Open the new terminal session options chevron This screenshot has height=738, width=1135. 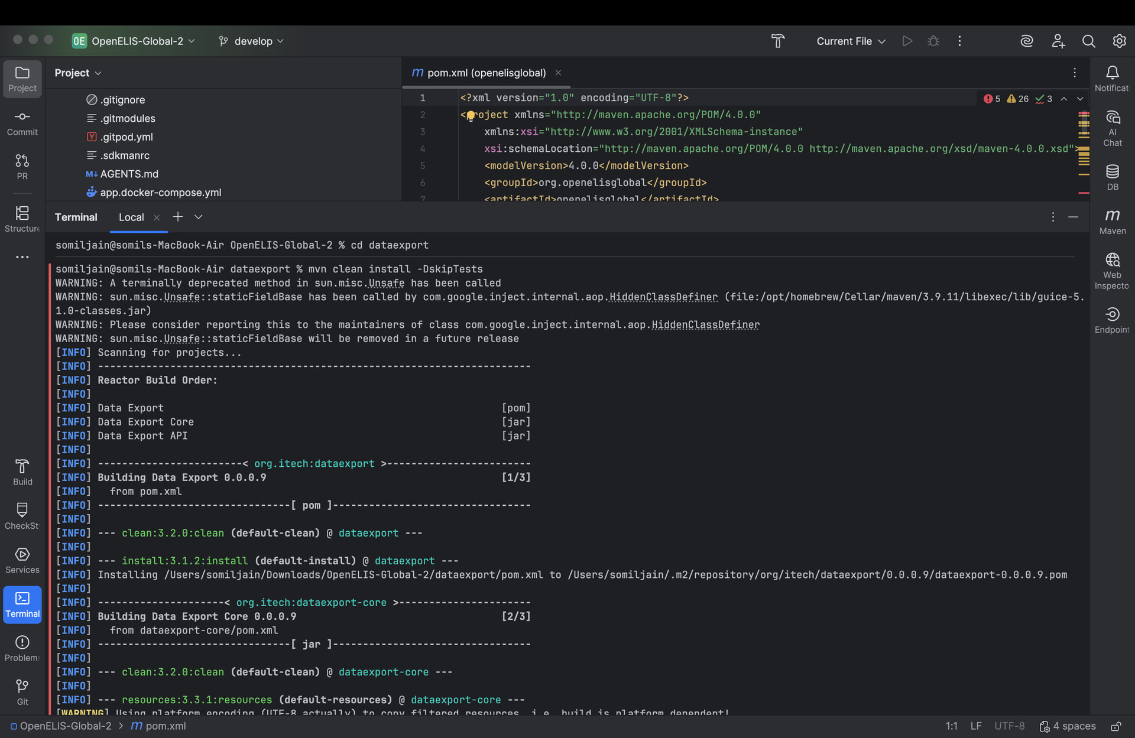[x=199, y=217]
